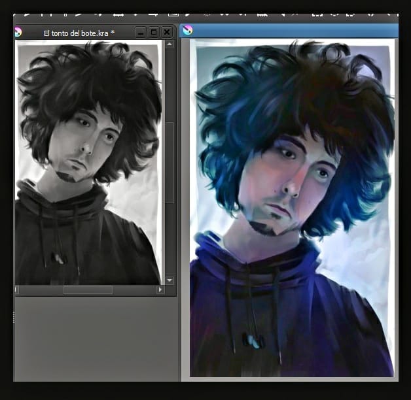411x400 pixels.
Task: Click the grayscale portrait canvas
Action: (x=88, y=163)
